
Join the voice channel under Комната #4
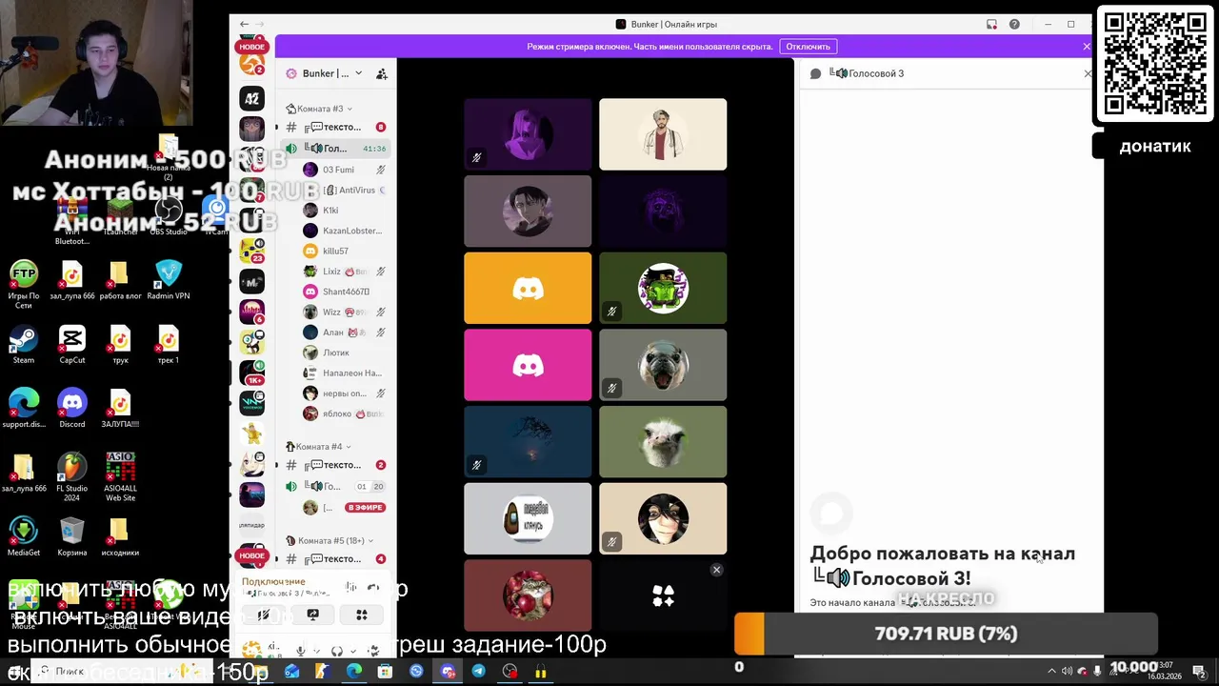tap(337, 486)
